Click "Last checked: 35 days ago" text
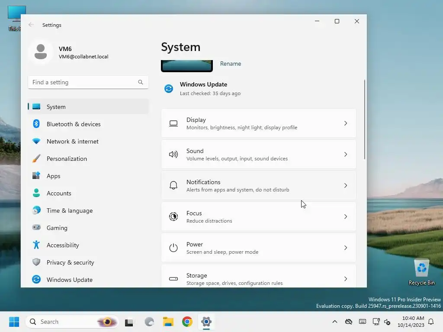443x332 pixels. click(x=210, y=93)
